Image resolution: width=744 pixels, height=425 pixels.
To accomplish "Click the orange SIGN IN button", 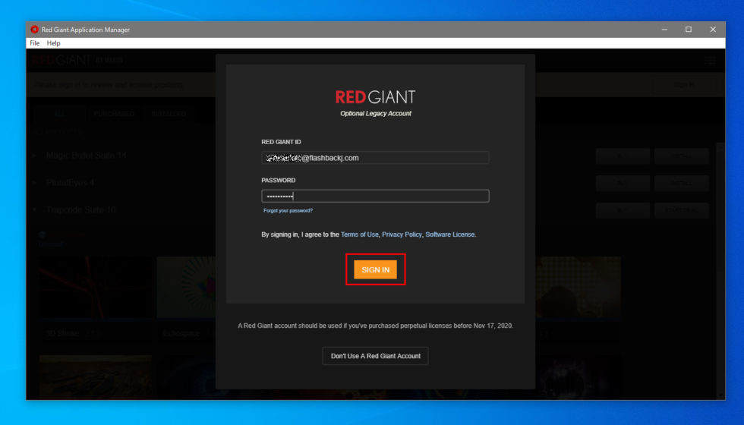I will (375, 269).
